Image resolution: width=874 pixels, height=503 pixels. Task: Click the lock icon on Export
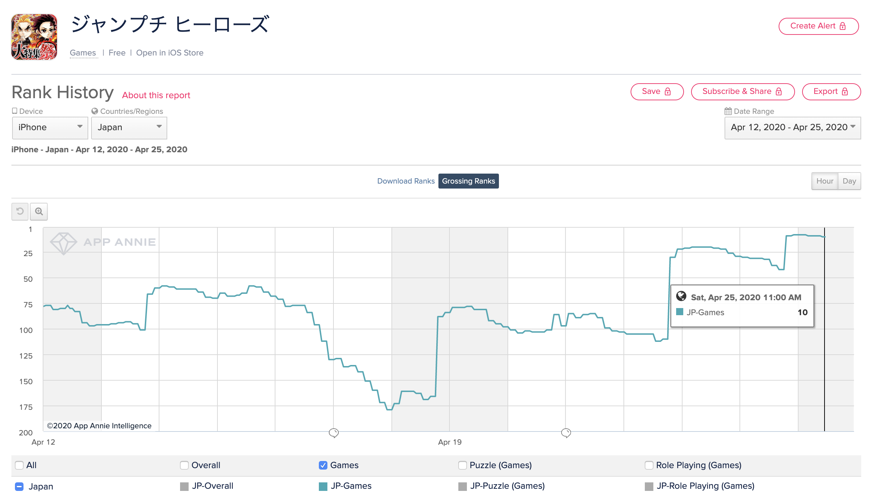click(x=845, y=91)
